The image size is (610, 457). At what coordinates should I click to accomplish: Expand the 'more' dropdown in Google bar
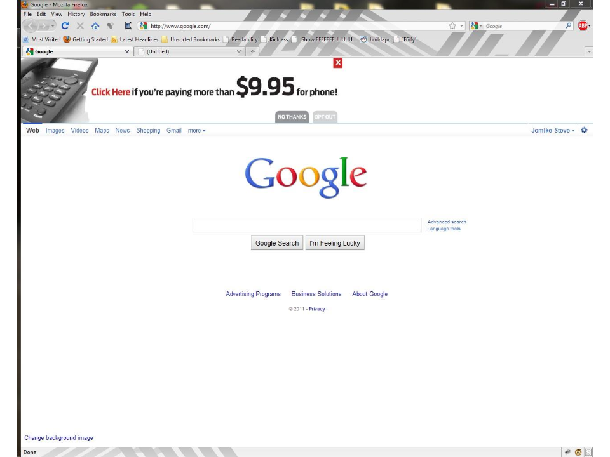196,131
